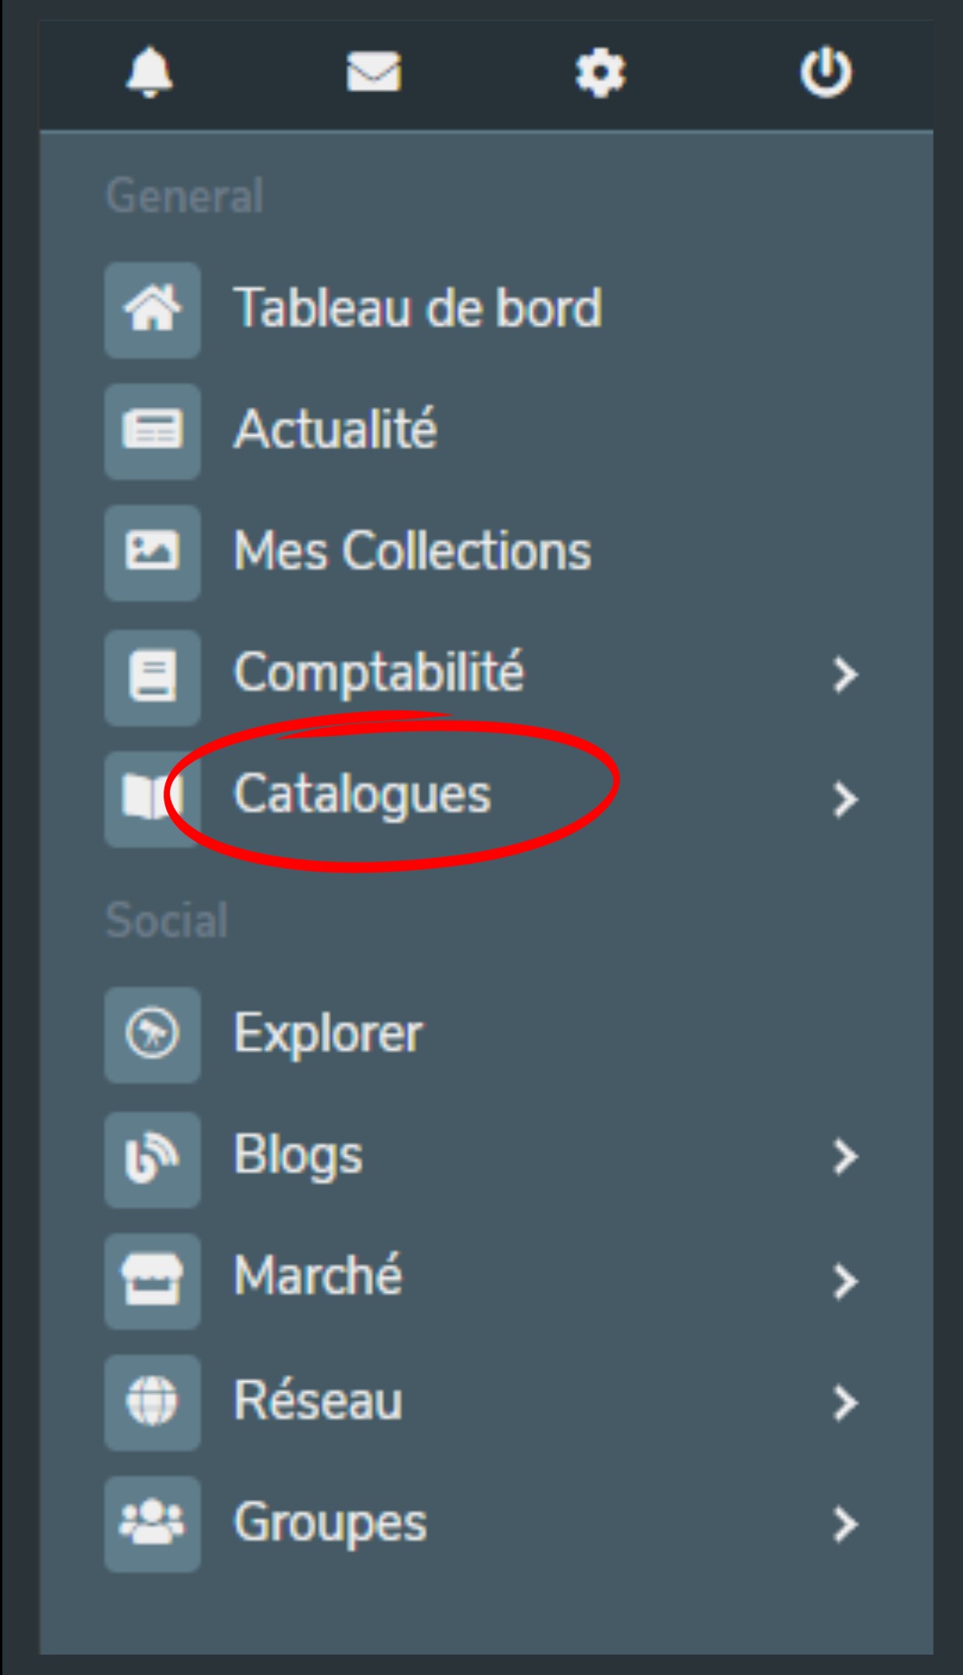Click the ledger icon beside Comptabilité
963x1675 pixels.
coord(153,677)
